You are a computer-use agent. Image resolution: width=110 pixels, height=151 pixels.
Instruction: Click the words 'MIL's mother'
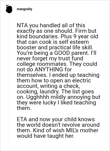[82, 131]
